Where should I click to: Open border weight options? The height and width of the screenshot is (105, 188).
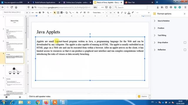[85, 13]
